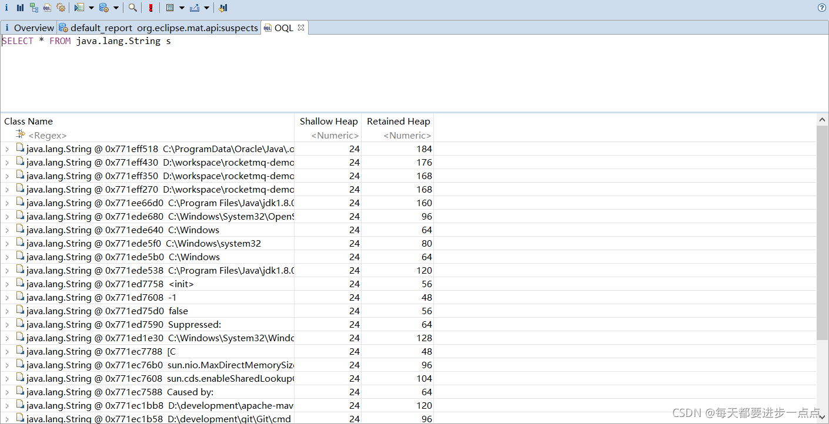Image resolution: width=829 pixels, height=424 pixels.
Task: Click the Help question mark icon
Action: [822, 8]
